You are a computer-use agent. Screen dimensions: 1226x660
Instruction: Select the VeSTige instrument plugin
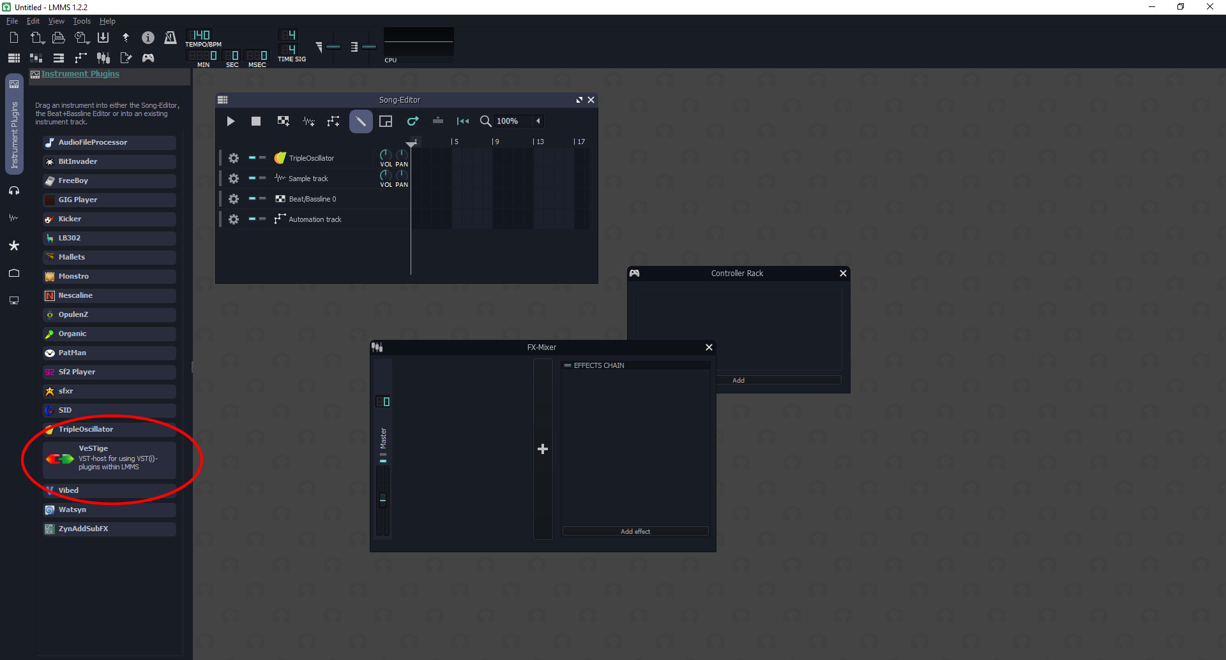pos(109,459)
